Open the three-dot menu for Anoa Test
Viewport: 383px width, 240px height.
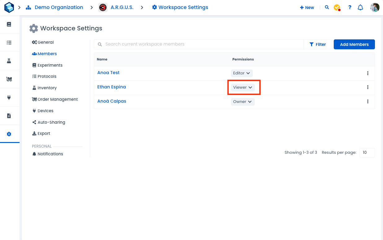(x=368, y=73)
